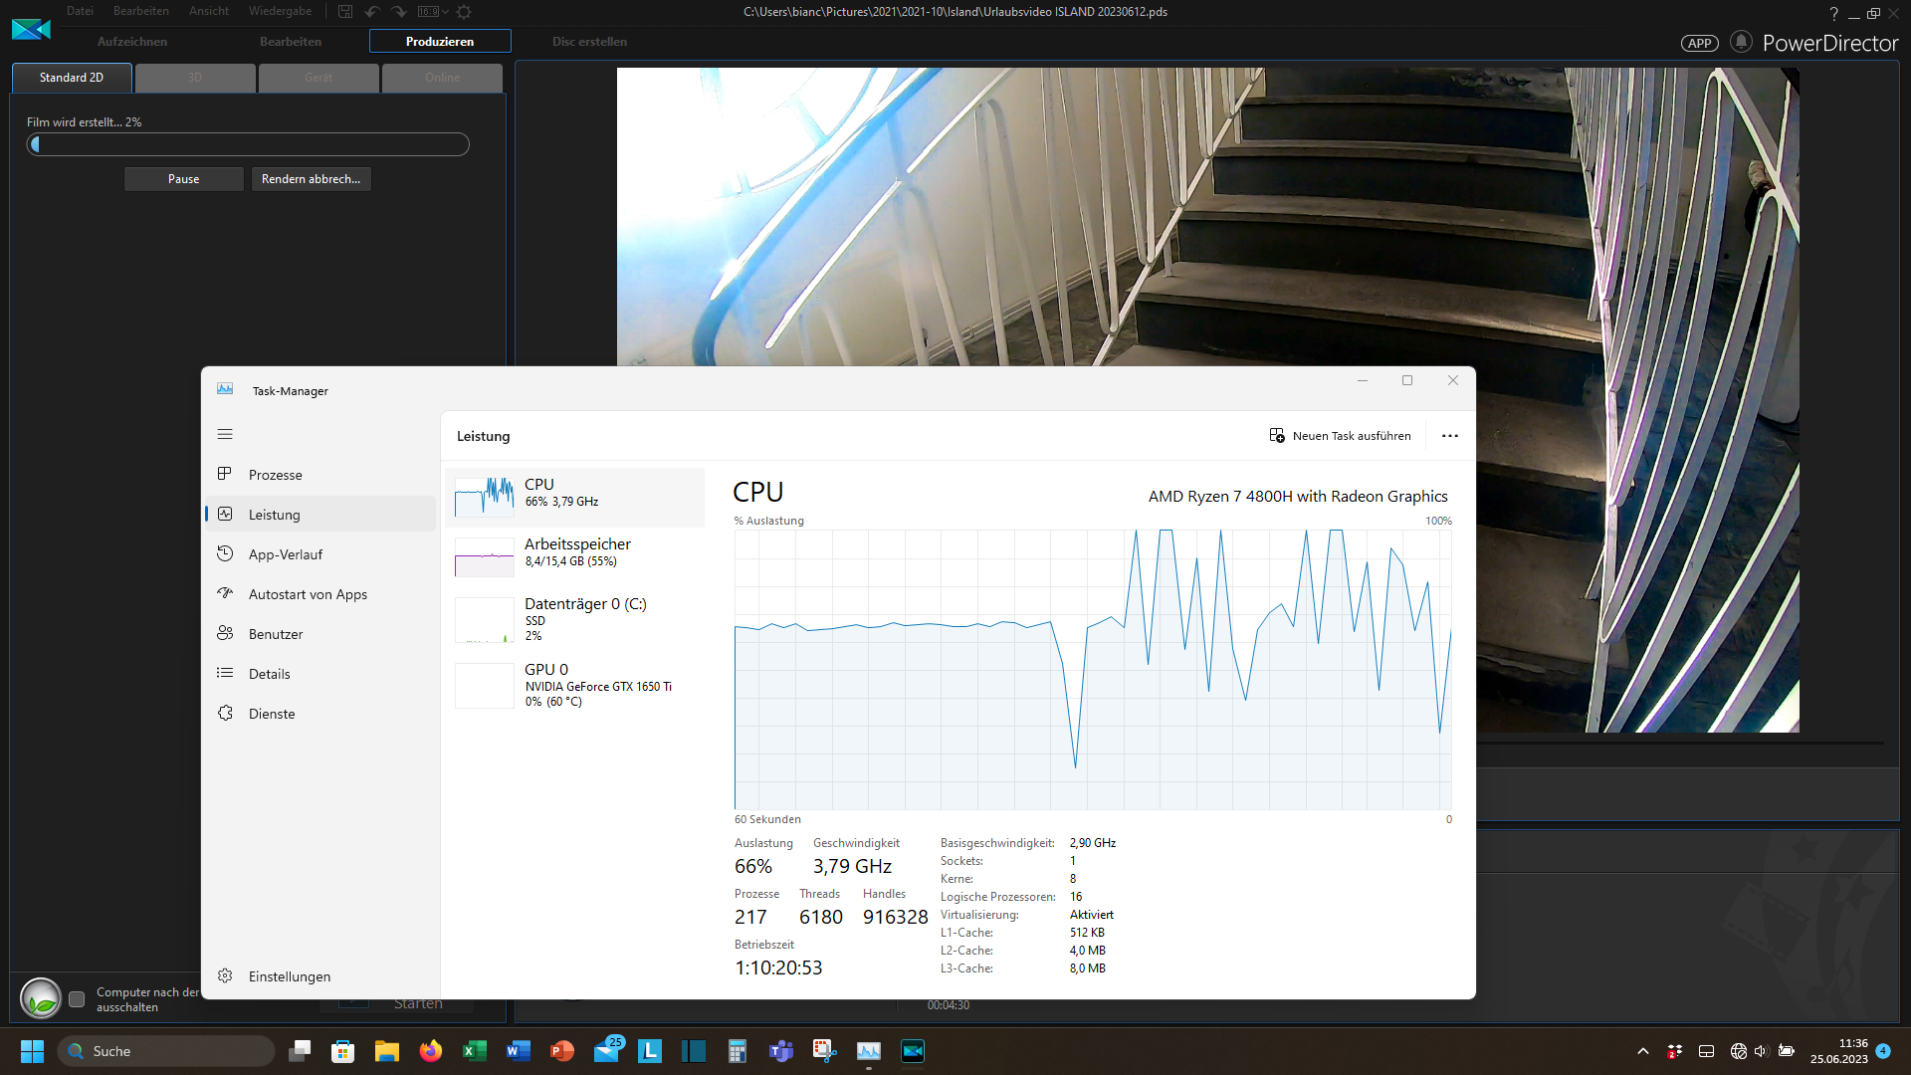Click Rendern abbrechen button

[311, 179]
